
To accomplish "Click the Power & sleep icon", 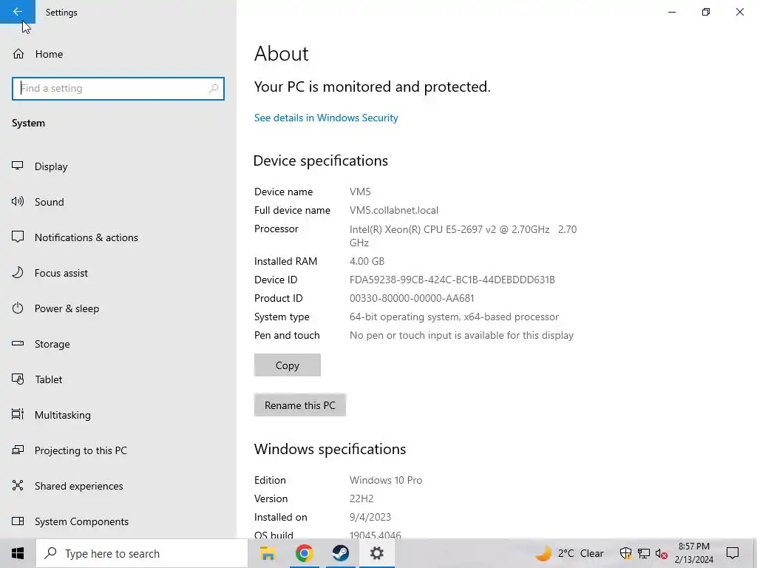I will (18, 308).
